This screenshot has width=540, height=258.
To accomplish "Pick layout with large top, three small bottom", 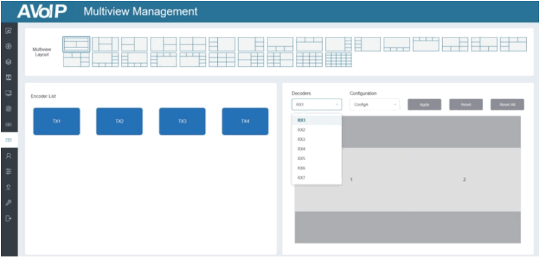I will [x=280, y=44].
